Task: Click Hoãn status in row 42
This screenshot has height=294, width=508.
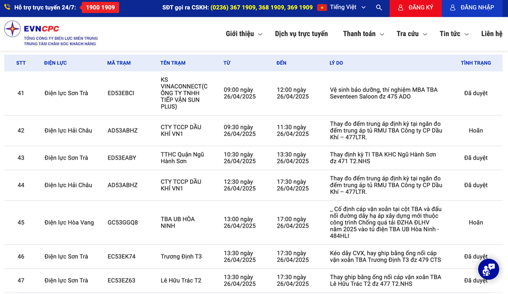Action: pyautogui.click(x=476, y=130)
